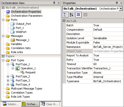This screenshot has width=124, height=107.
Task: Click the Multi-part Message Types folder icon
Action: coord(8,89)
